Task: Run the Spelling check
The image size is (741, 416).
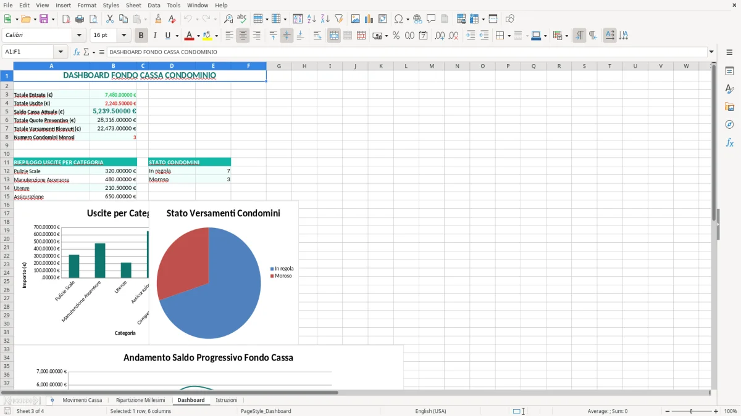Action: pyautogui.click(x=241, y=19)
